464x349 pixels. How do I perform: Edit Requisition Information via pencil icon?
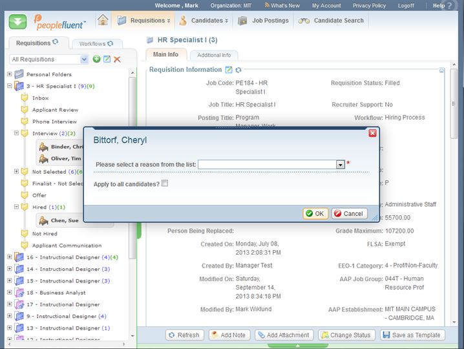click(229, 70)
